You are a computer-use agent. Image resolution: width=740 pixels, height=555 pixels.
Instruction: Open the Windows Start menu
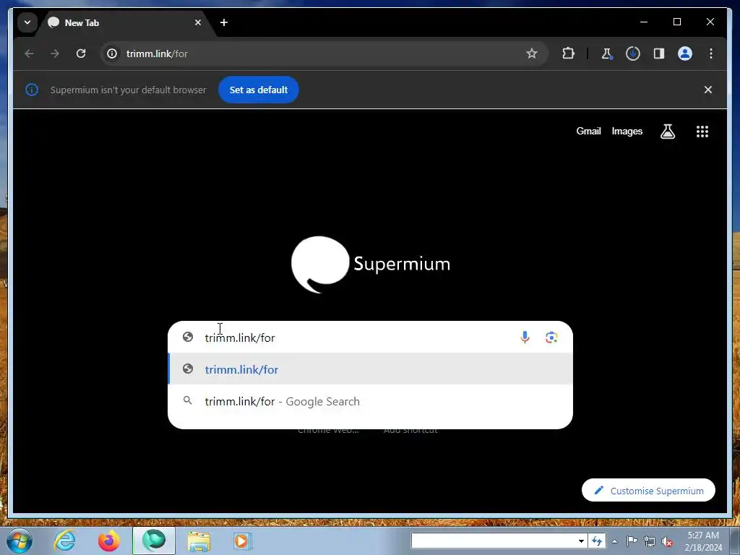pos(20,541)
